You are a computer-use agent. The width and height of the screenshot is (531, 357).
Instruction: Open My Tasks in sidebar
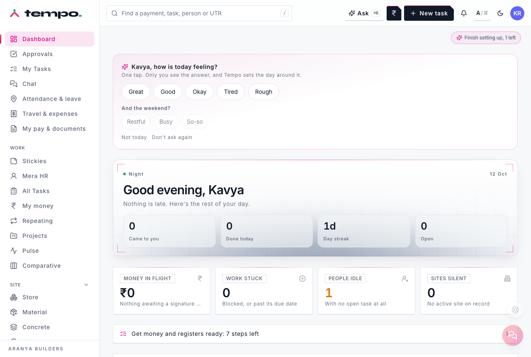tap(49, 69)
